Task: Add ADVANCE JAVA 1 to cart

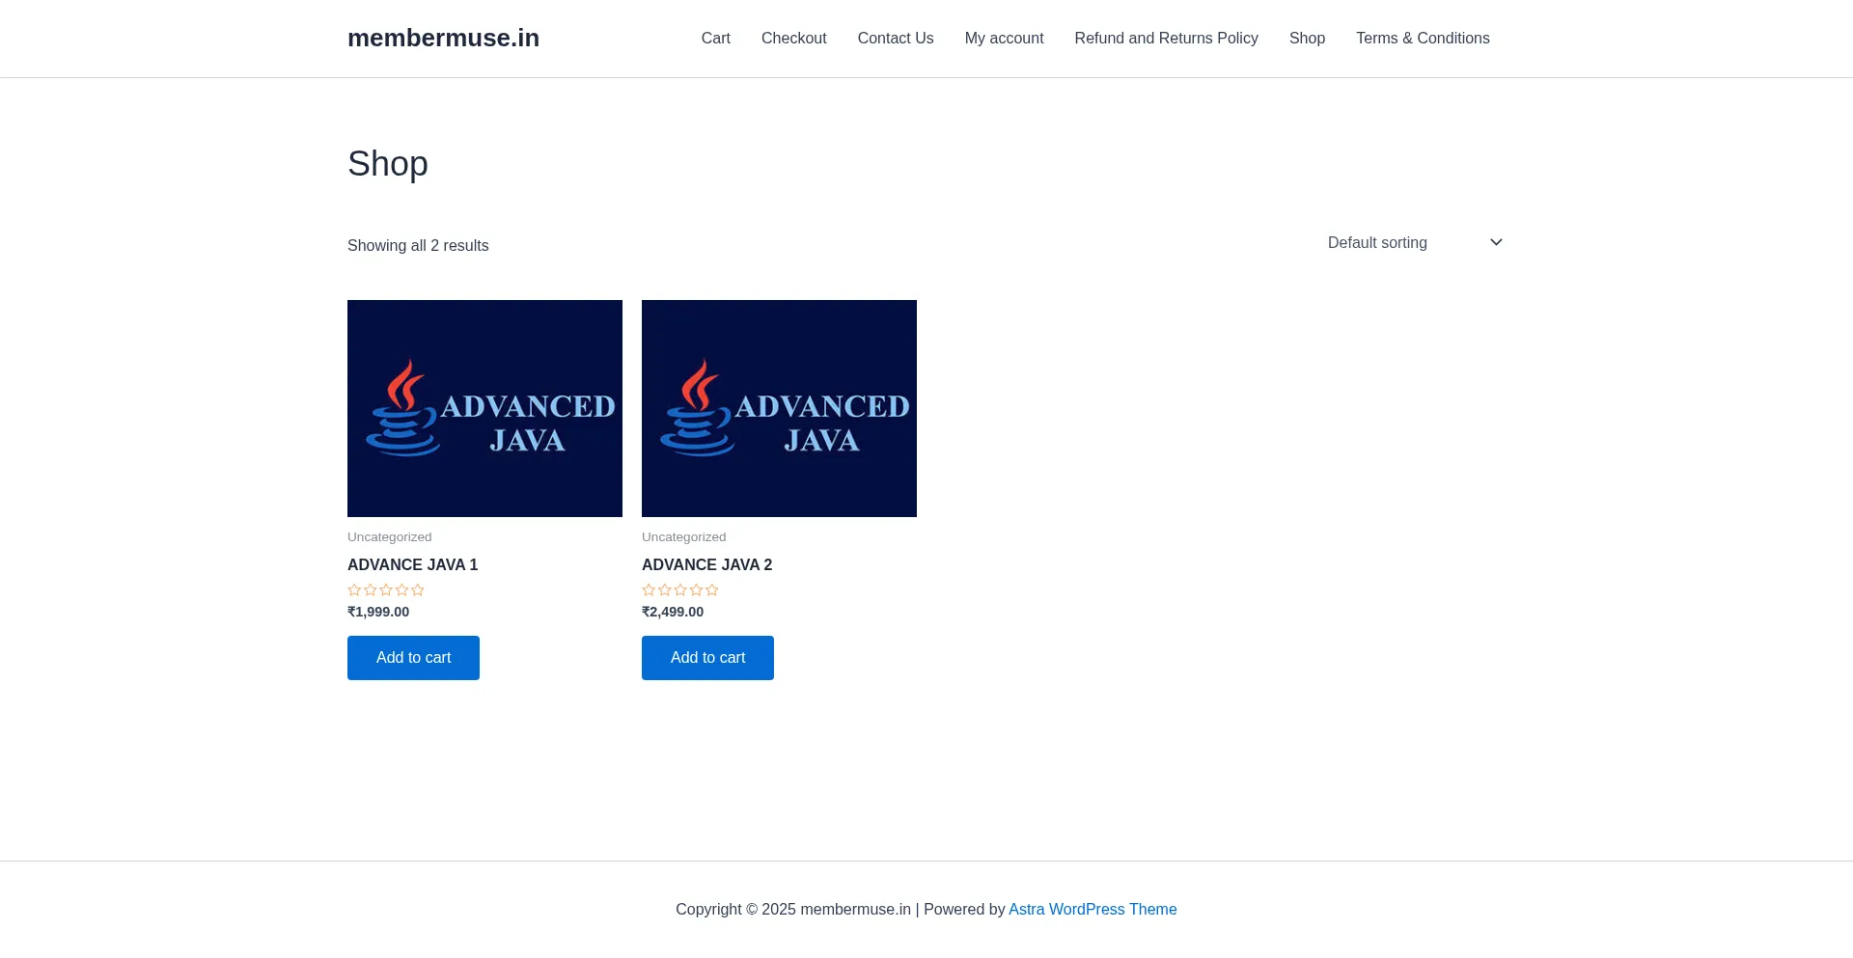Action: (413, 658)
